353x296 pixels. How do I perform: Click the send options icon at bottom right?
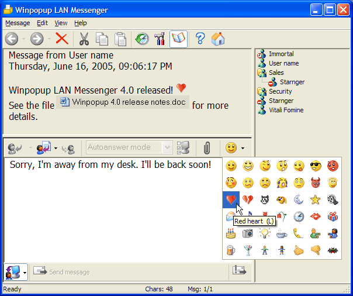click(239, 270)
